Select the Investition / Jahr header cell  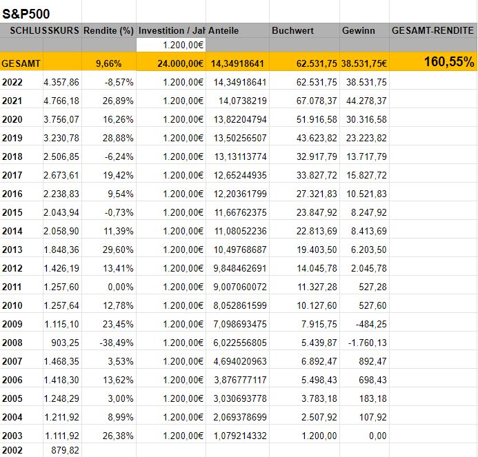[171, 30]
